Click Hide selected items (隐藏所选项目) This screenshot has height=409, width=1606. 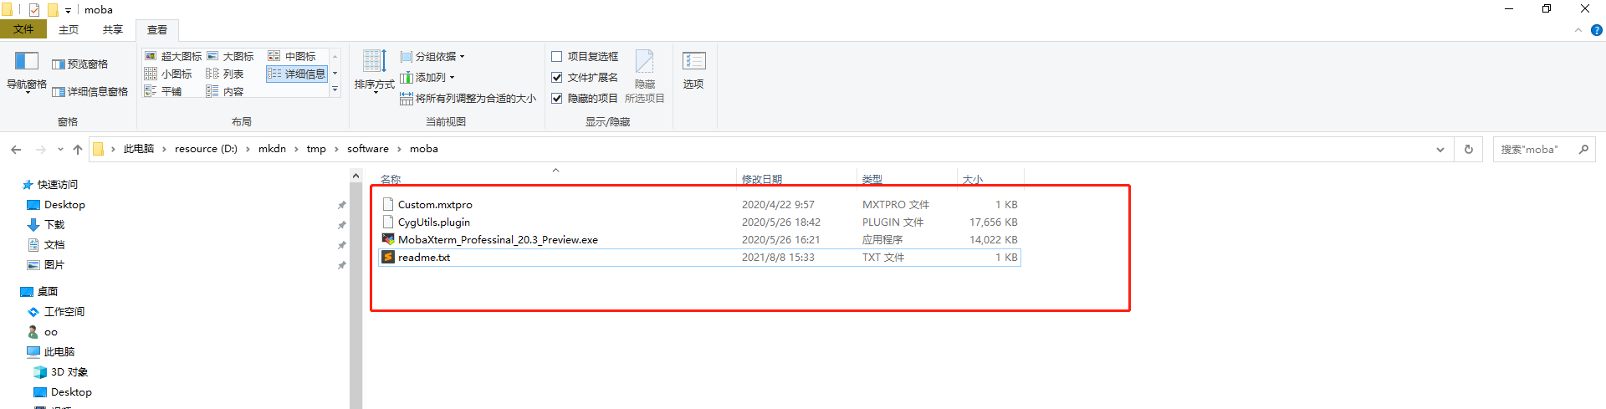click(x=645, y=77)
